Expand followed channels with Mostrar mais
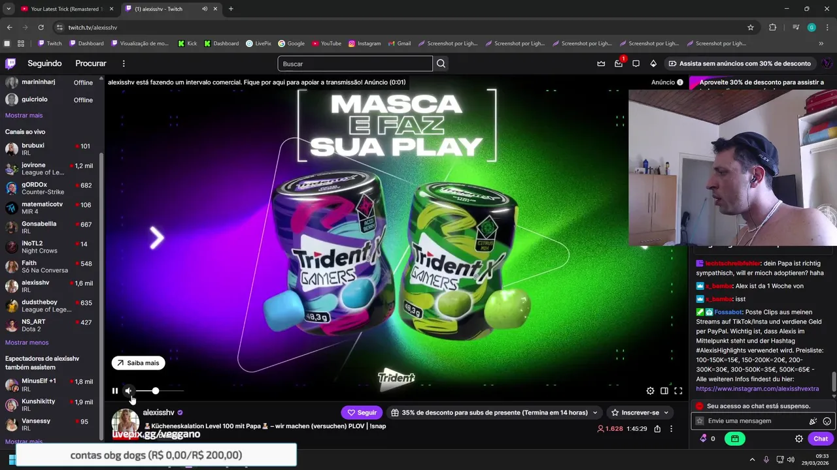The height and width of the screenshot is (470, 837). click(x=24, y=116)
